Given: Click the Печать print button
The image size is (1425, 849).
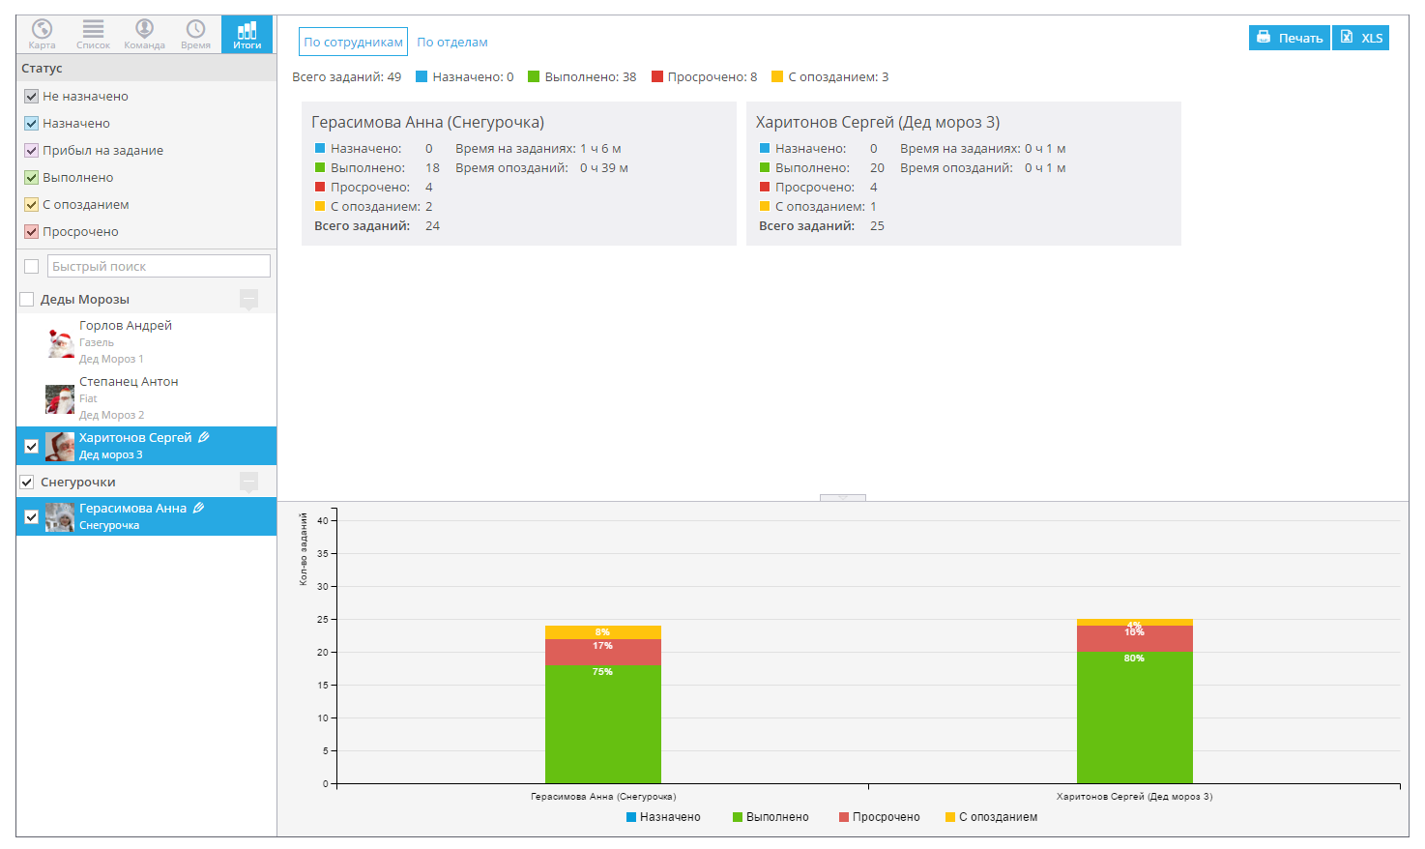Looking at the screenshot, I should point(1290,38).
